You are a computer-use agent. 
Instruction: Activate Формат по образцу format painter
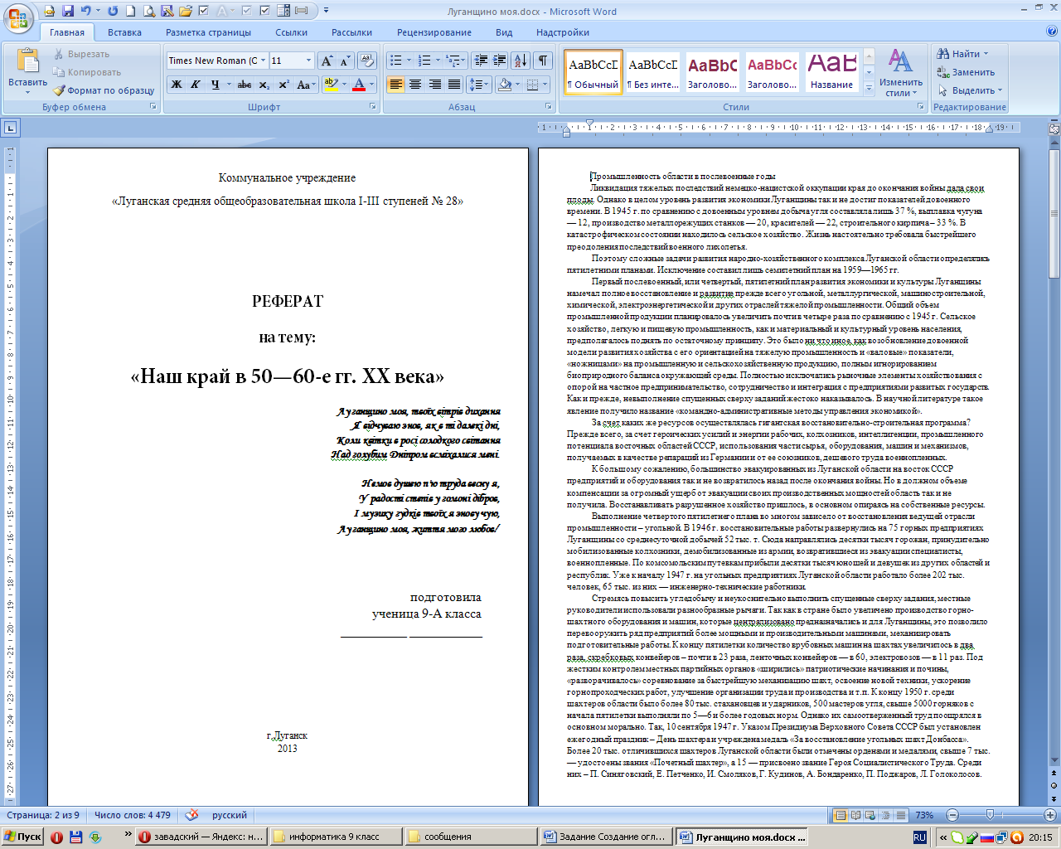coord(104,90)
